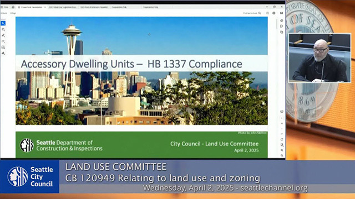Click the search magnifier icon

(260, 13)
